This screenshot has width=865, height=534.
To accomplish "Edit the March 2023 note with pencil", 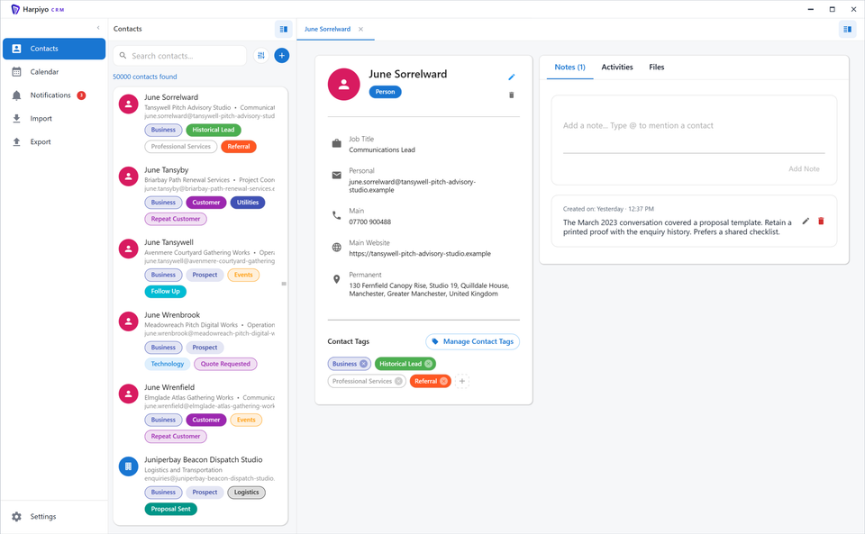I will tap(806, 221).
